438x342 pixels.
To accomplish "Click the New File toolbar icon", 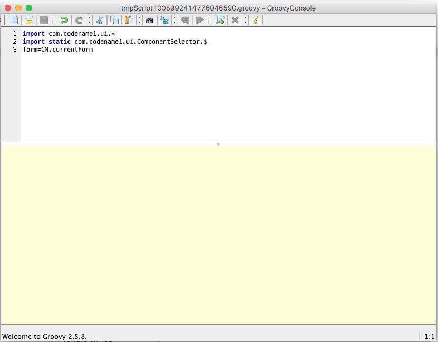I will 14,20.
